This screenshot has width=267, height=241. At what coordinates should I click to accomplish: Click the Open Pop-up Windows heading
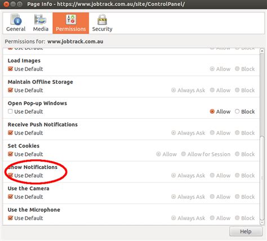(37, 103)
